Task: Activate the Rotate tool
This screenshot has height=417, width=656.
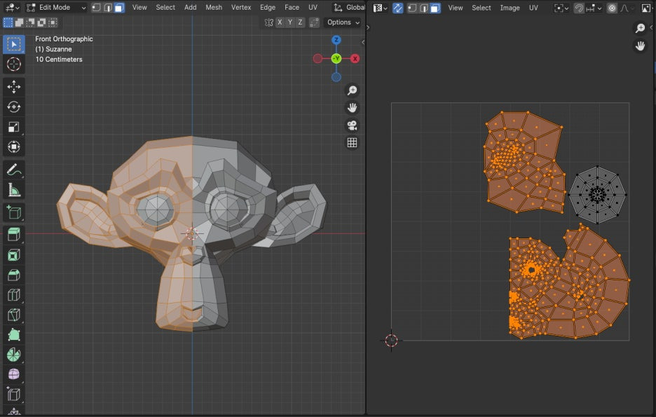Action: [x=14, y=107]
